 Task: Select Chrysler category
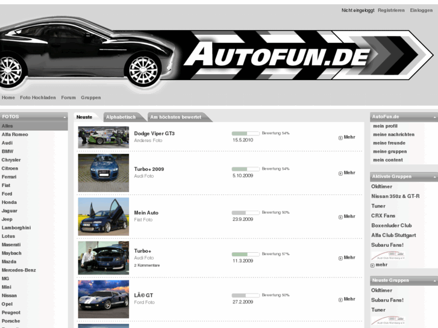(x=11, y=159)
